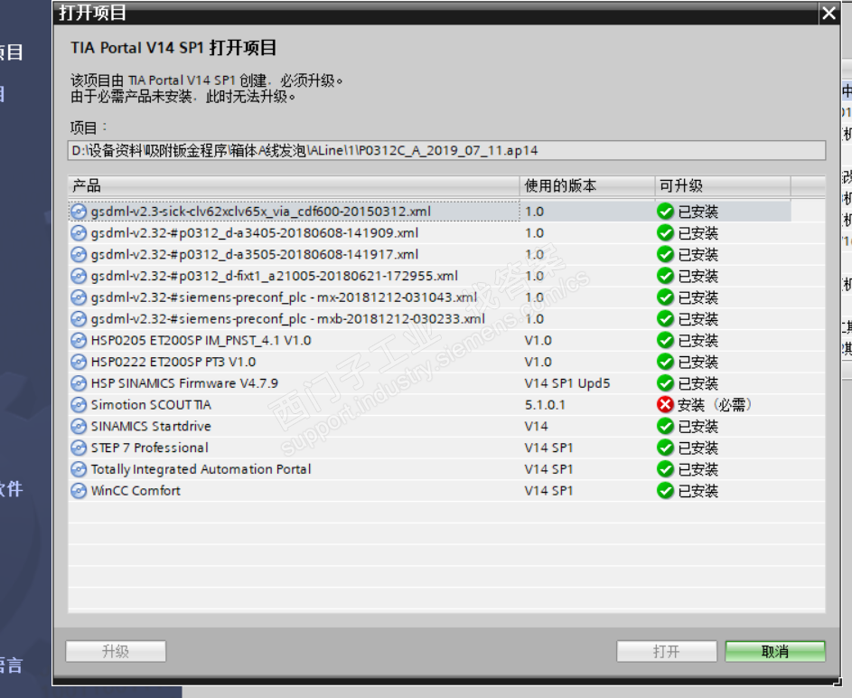Click product icon beside siemens-preconf_plc - mx row
This screenshot has width=852, height=698.
(79, 297)
